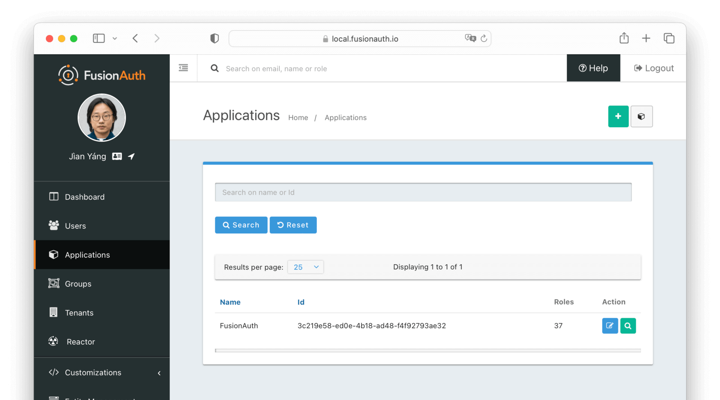Show the Safari tab overview

tap(669, 39)
